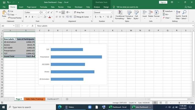This screenshot has height=110, width=195.
Task: Click the Insert Function fx icon
Action: tap(33, 26)
